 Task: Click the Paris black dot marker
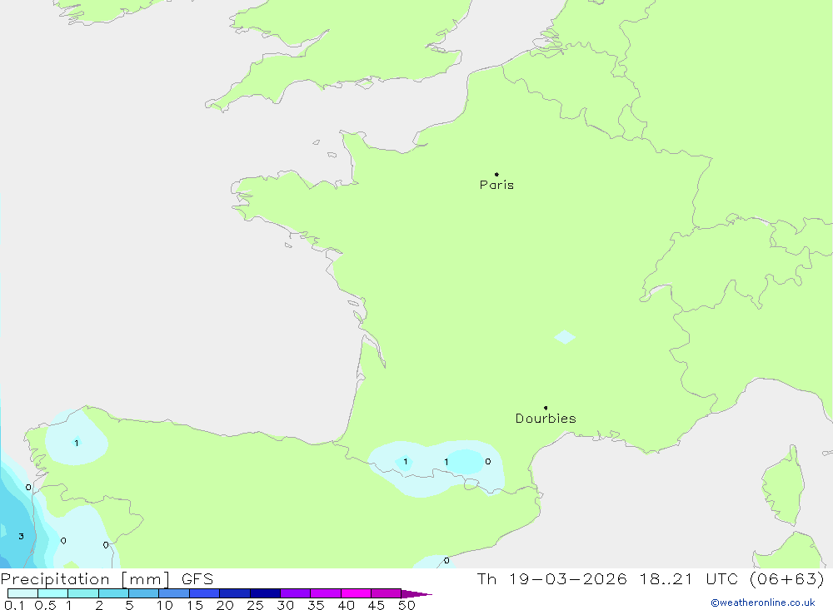click(x=496, y=174)
